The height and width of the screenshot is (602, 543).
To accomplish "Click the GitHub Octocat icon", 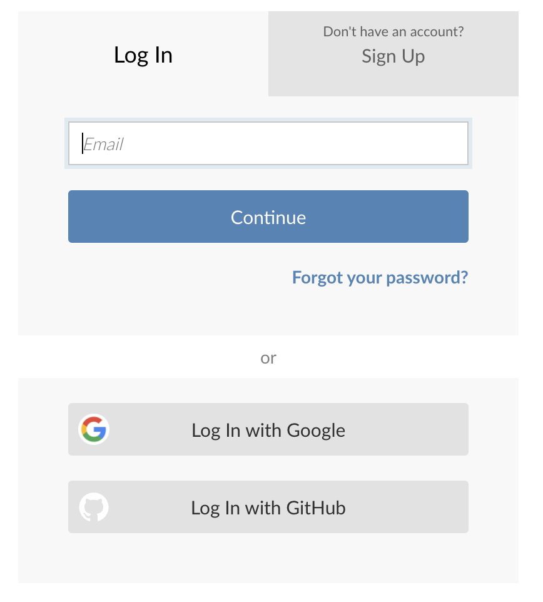I will [x=94, y=507].
